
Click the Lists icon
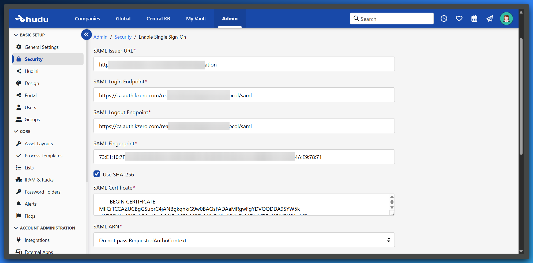point(19,168)
